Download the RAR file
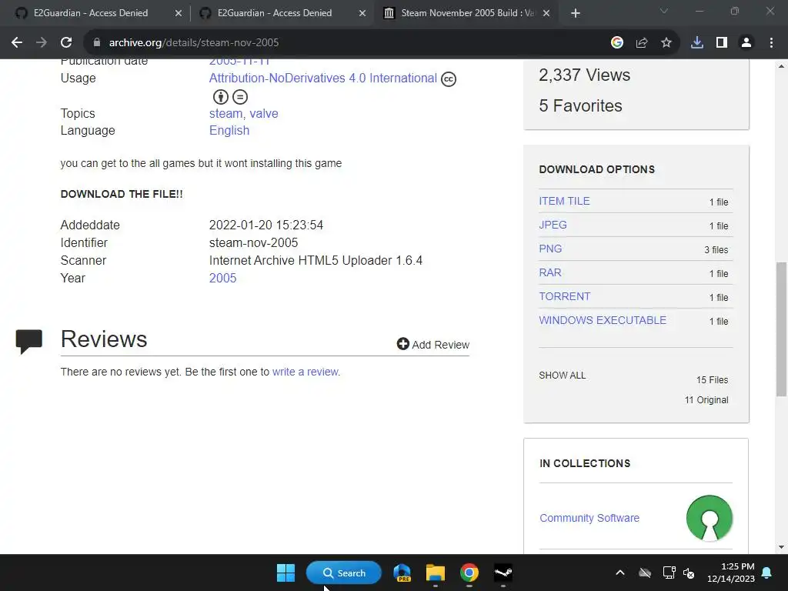Viewport: 788px width, 591px height. [x=549, y=272]
